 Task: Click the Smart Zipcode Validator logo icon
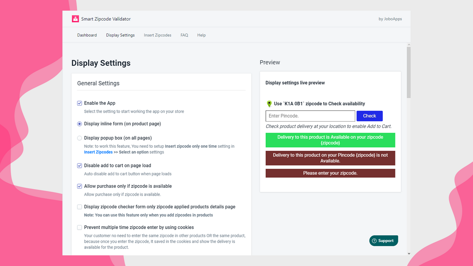tap(75, 19)
